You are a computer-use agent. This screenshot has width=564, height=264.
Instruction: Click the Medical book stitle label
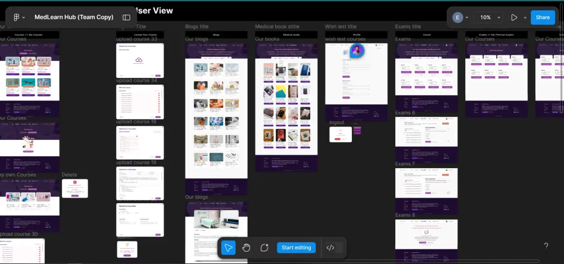(x=277, y=27)
